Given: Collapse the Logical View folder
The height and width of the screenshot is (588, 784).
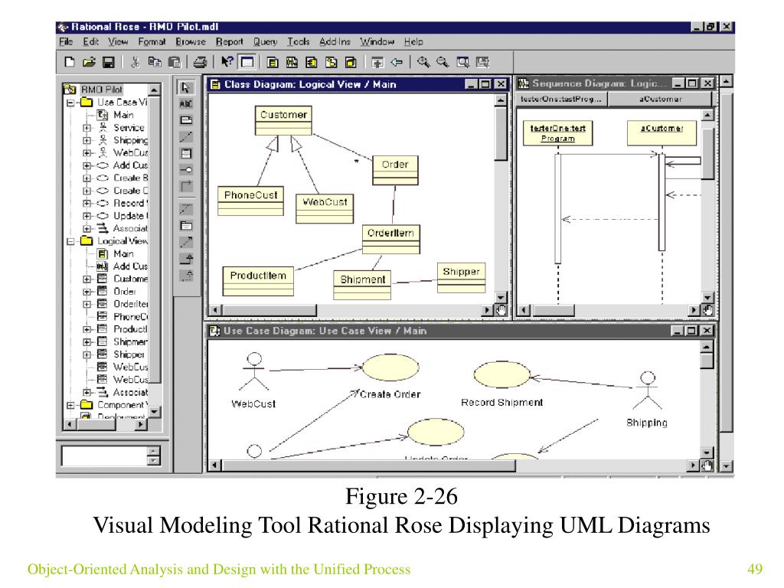Looking at the screenshot, I should click(70, 241).
